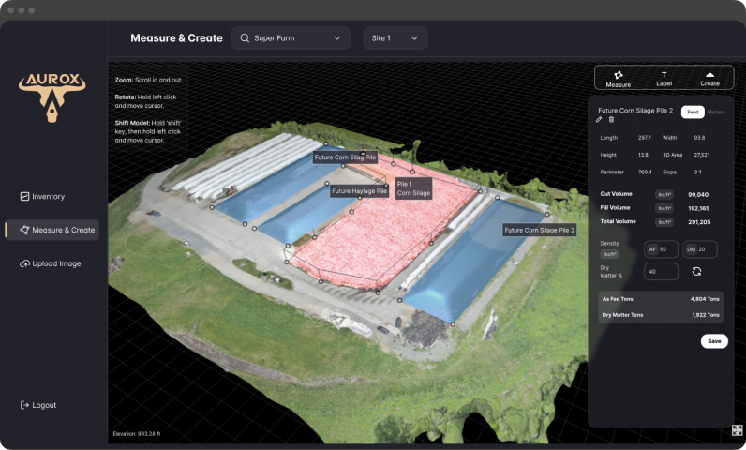Click the Aurox bull logo
The width and height of the screenshot is (746, 450).
(x=52, y=98)
